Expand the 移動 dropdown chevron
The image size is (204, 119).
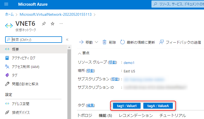click(96, 42)
